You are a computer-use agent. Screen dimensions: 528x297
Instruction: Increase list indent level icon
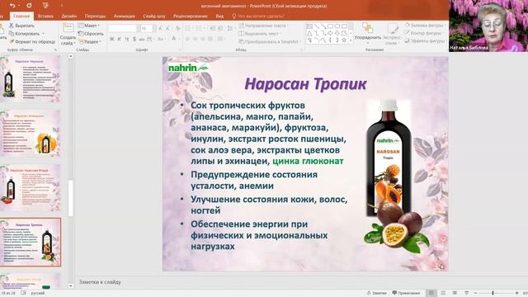click(x=220, y=28)
